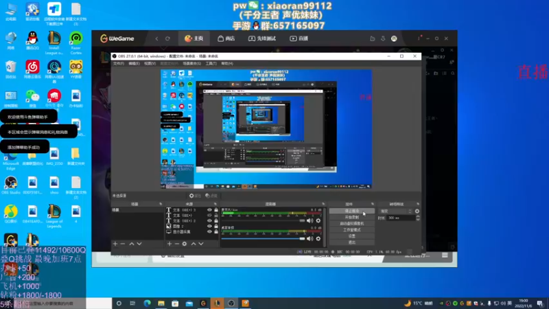Open File Explorer from the taskbar
The width and height of the screenshot is (549, 309).
(161, 304)
